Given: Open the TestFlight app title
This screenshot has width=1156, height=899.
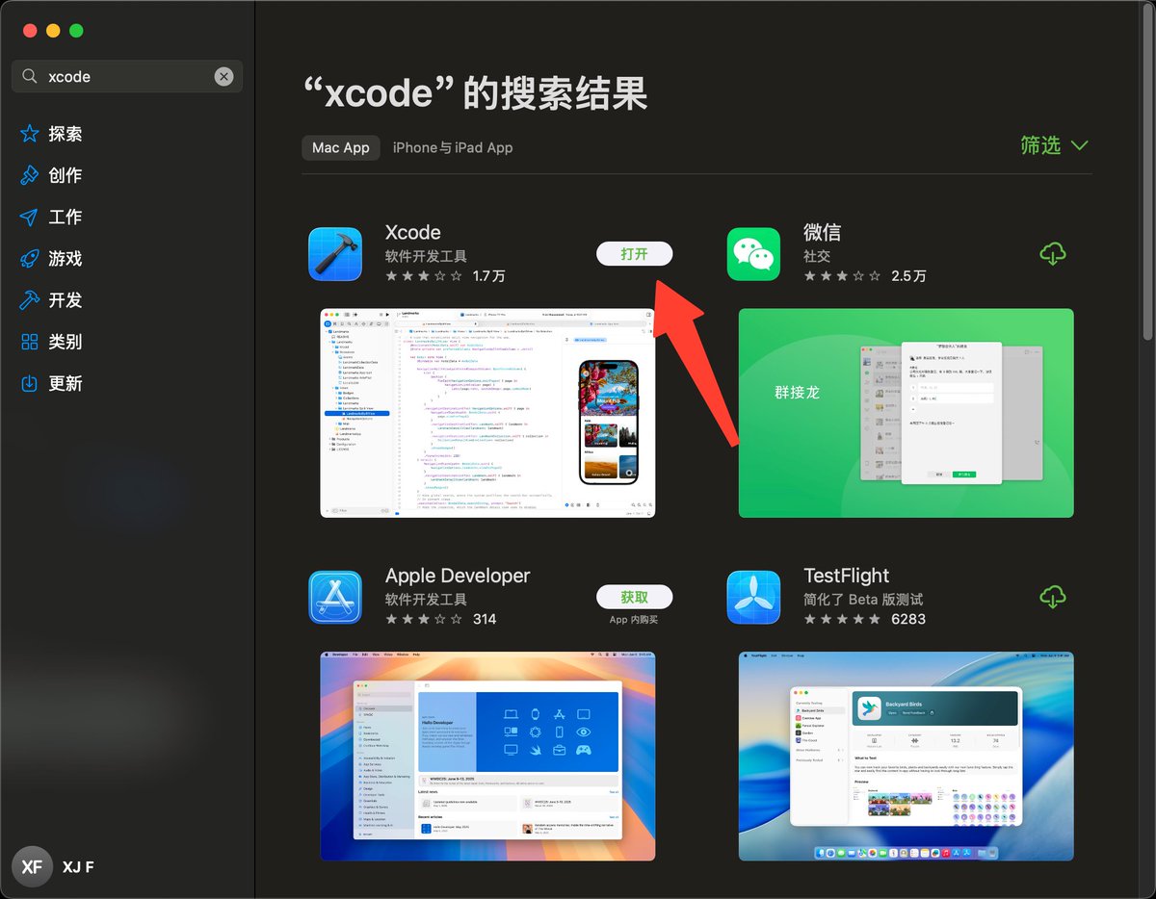Looking at the screenshot, I should point(846,576).
